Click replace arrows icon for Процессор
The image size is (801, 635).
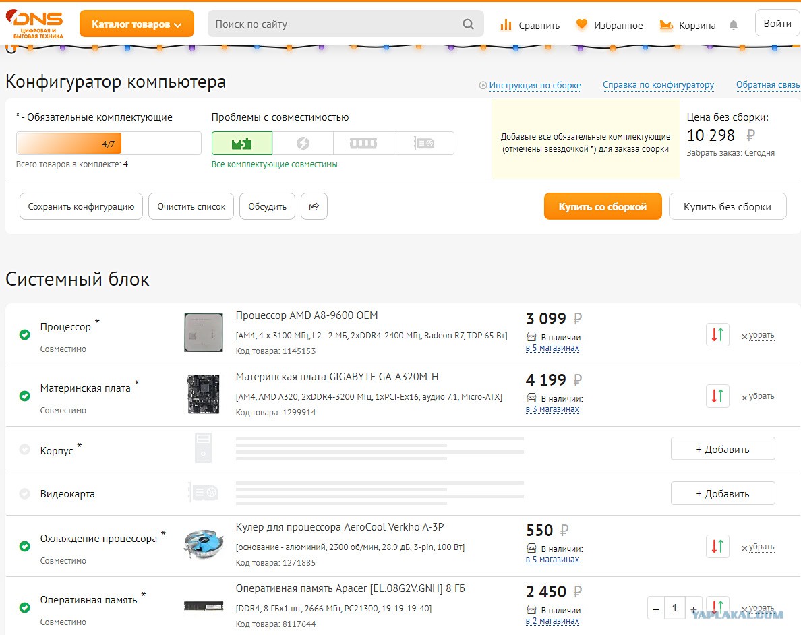tap(717, 335)
